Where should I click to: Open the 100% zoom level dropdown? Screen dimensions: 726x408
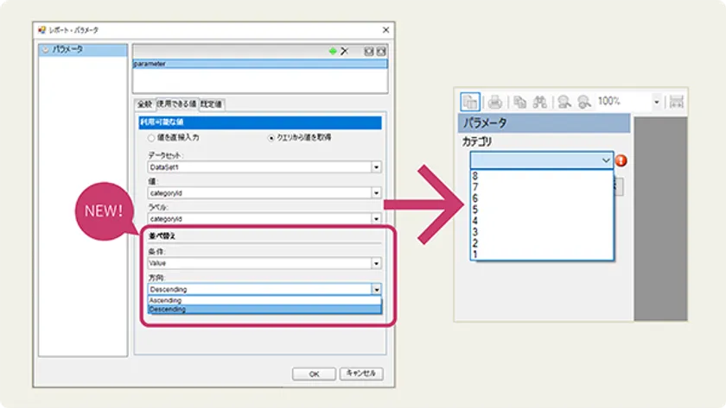click(656, 102)
